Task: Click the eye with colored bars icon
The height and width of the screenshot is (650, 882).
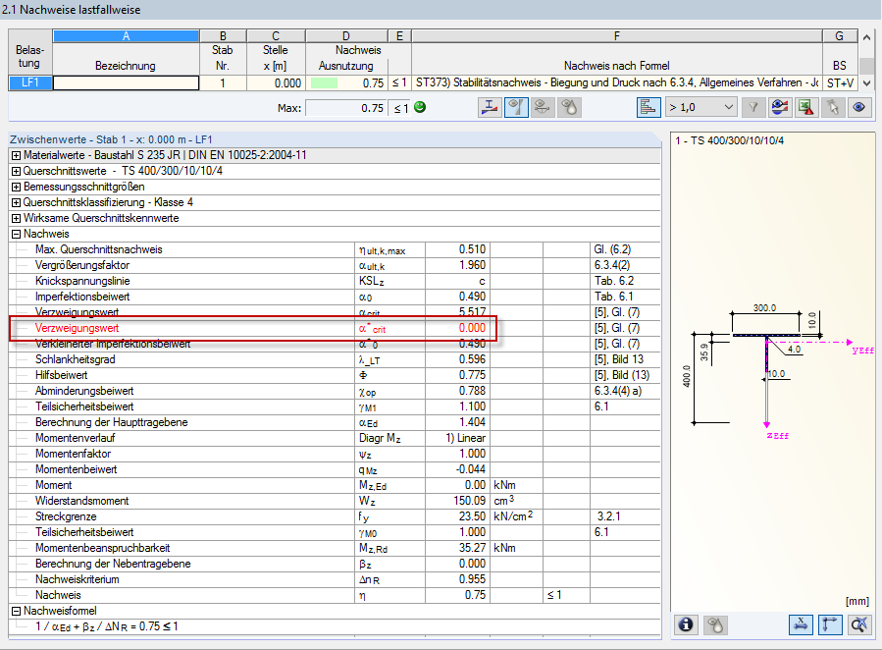Action: [780, 107]
